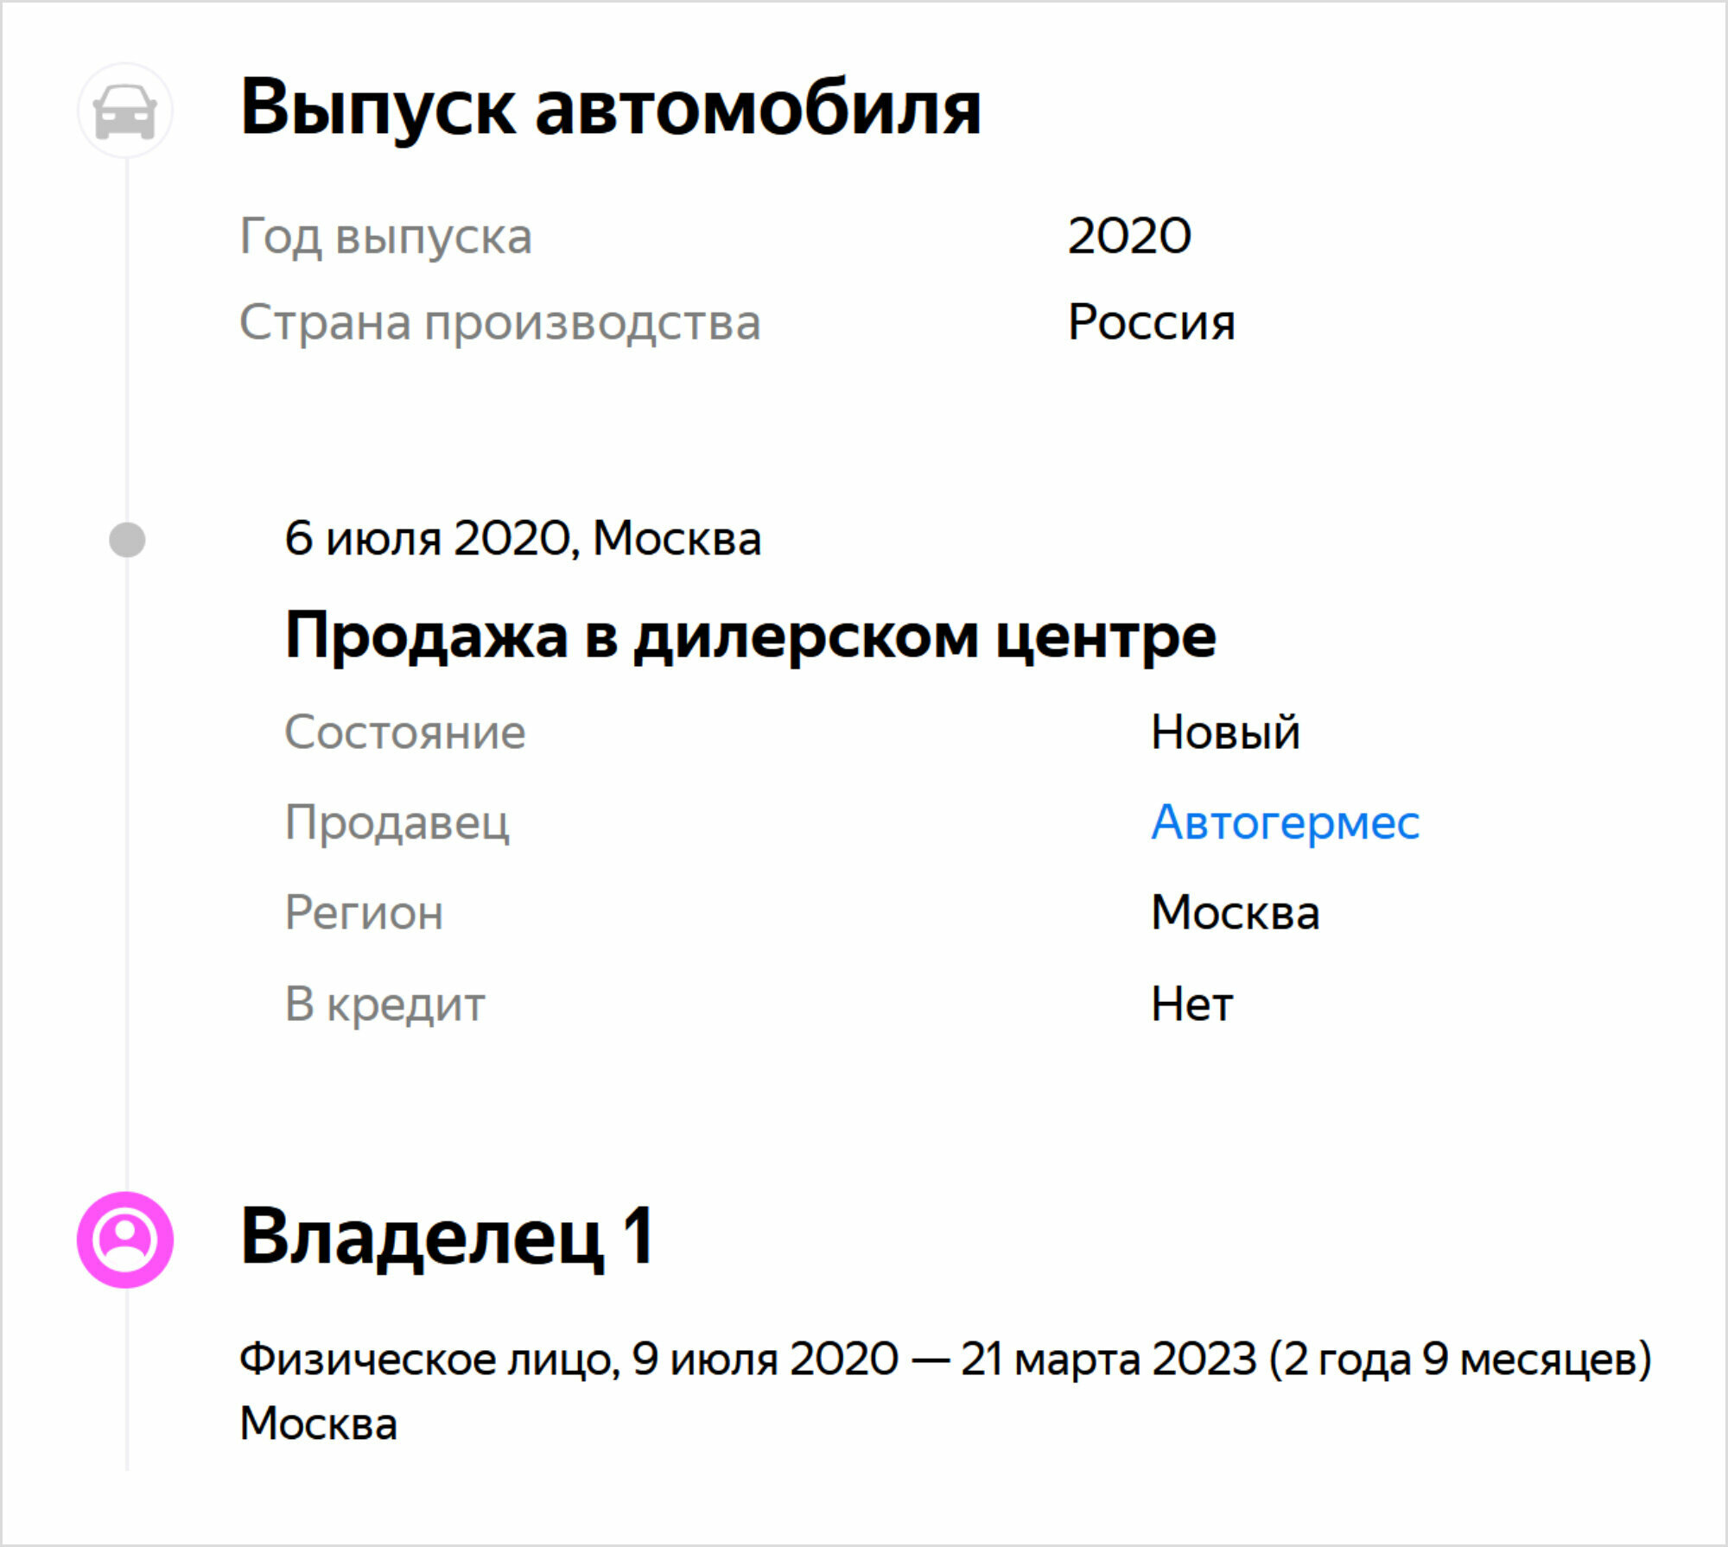Click the Состояние label

pyautogui.click(x=405, y=732)
